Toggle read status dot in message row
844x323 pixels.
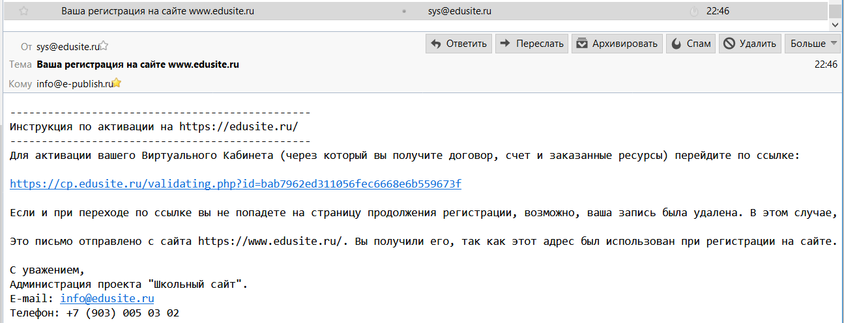click(404, 11)
